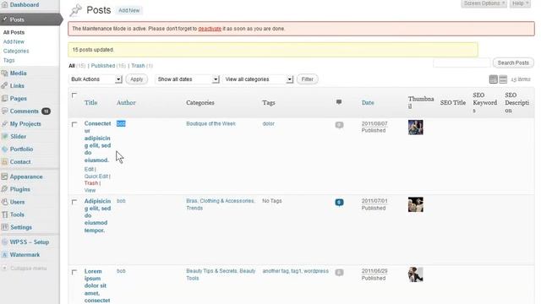Click the Plugins menu icon
The image size is (541, 304).
tap(4, 189)
